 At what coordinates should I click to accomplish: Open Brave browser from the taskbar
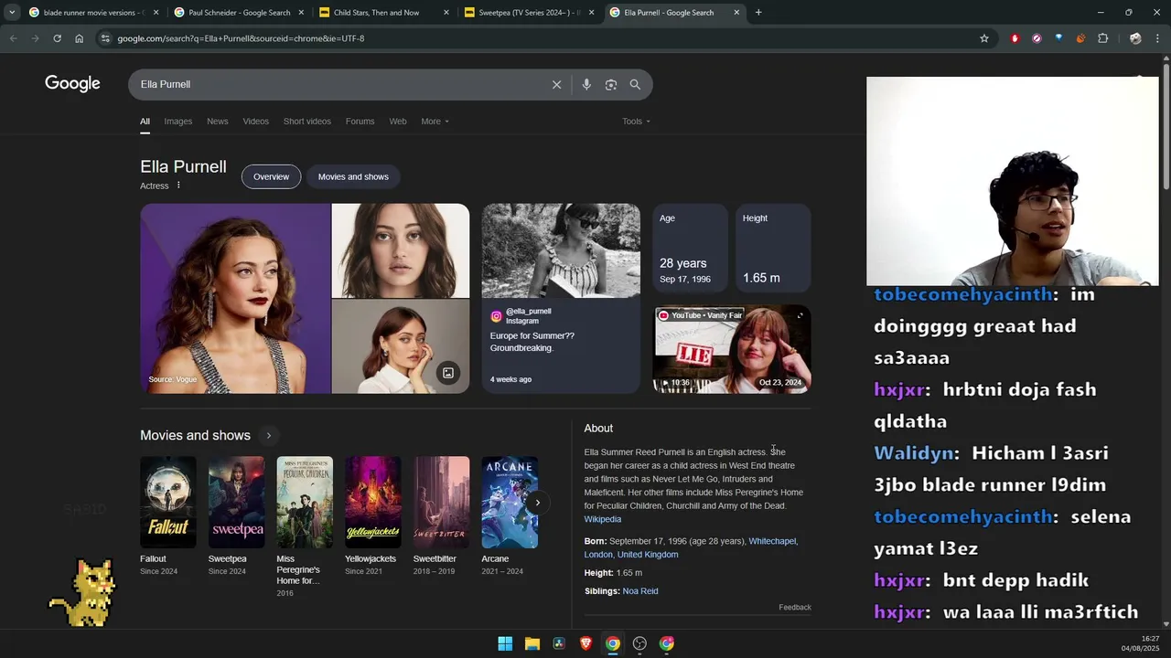[585, 643]
